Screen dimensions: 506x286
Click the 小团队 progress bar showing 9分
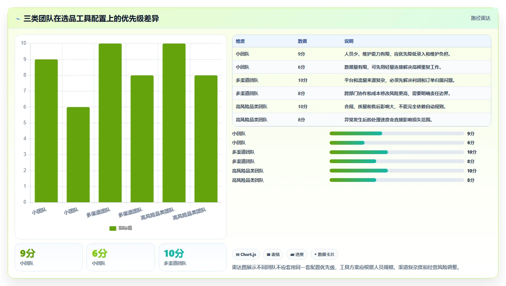[x=397, y=133]
